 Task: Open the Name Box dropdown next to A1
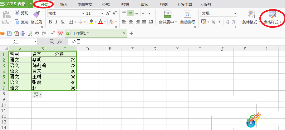pyautogui.click(x=35, y=42)
